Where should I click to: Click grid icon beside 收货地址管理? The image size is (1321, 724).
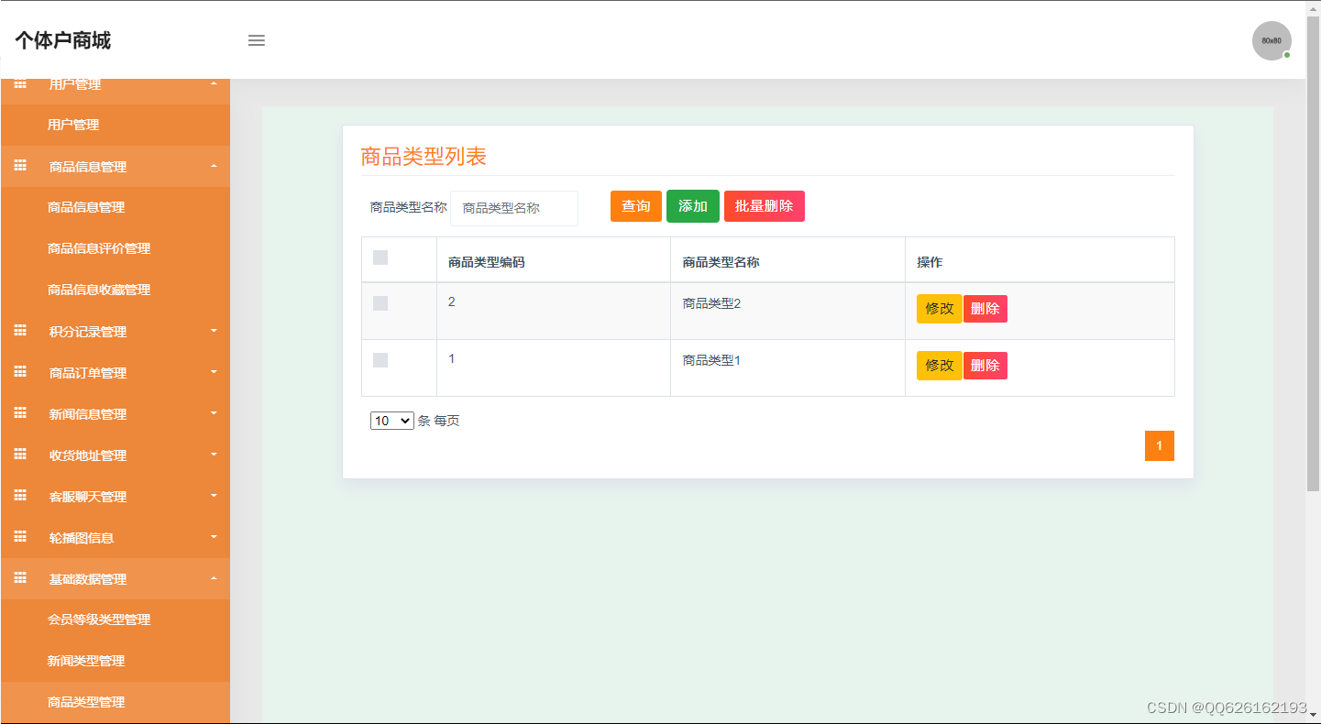point(20,455)
